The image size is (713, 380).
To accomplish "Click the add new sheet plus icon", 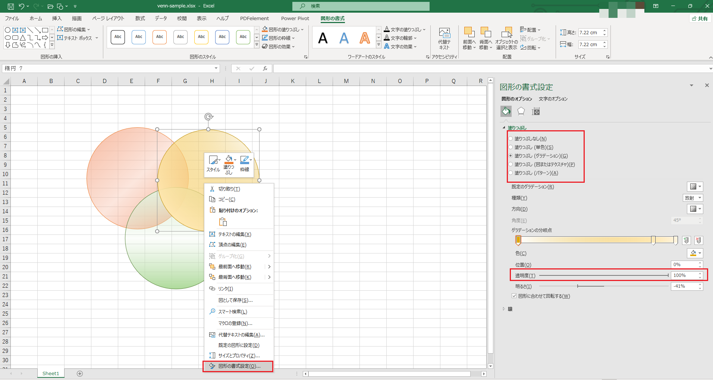I will click(x=80, y=373).
